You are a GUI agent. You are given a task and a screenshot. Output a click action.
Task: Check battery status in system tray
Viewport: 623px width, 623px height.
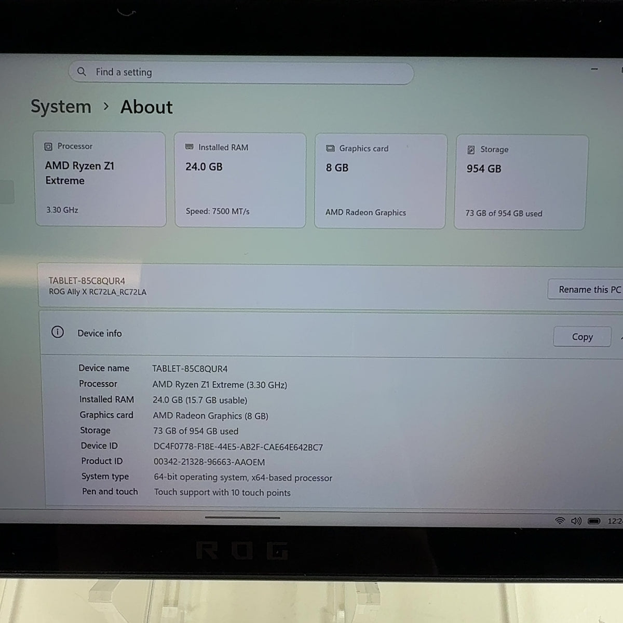click(x=594, y=521)
